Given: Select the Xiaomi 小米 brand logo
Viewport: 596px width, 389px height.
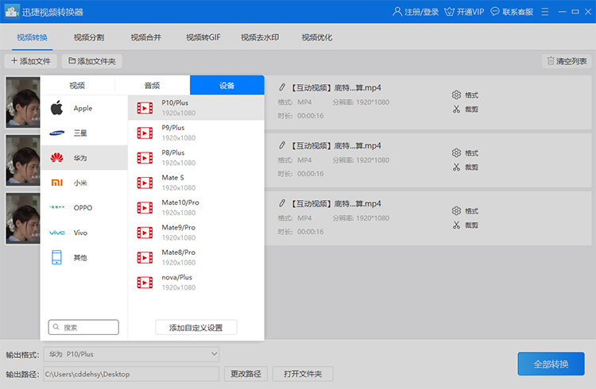Looking at the screenshot, I should tap(56, 183).
